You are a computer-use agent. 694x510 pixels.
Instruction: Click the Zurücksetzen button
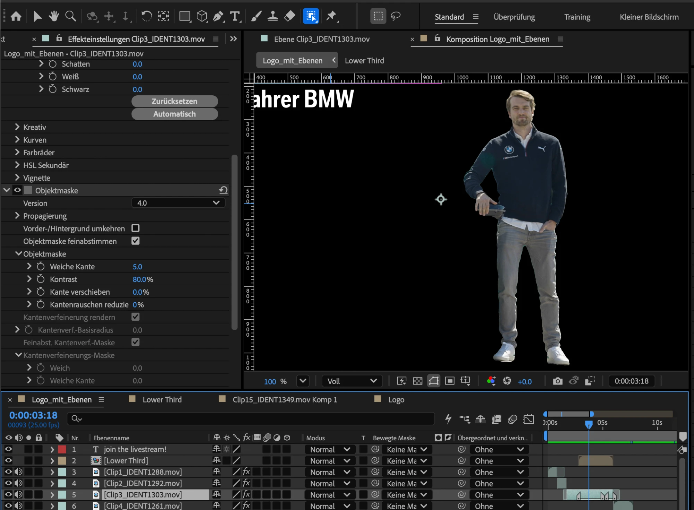pos(175,101)
